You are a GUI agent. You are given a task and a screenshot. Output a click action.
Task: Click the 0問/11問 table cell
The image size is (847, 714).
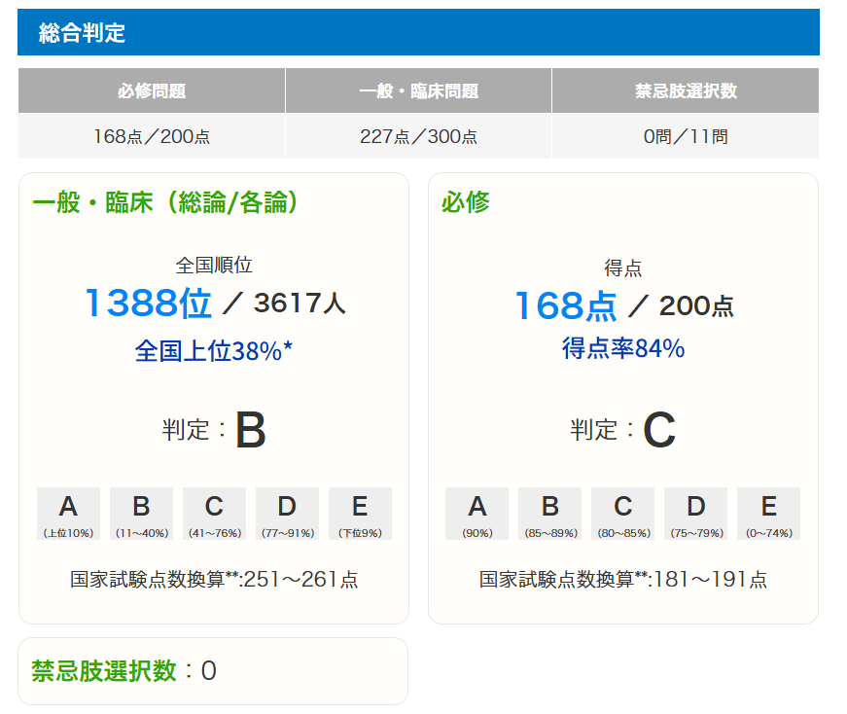[x=685, y=136]
